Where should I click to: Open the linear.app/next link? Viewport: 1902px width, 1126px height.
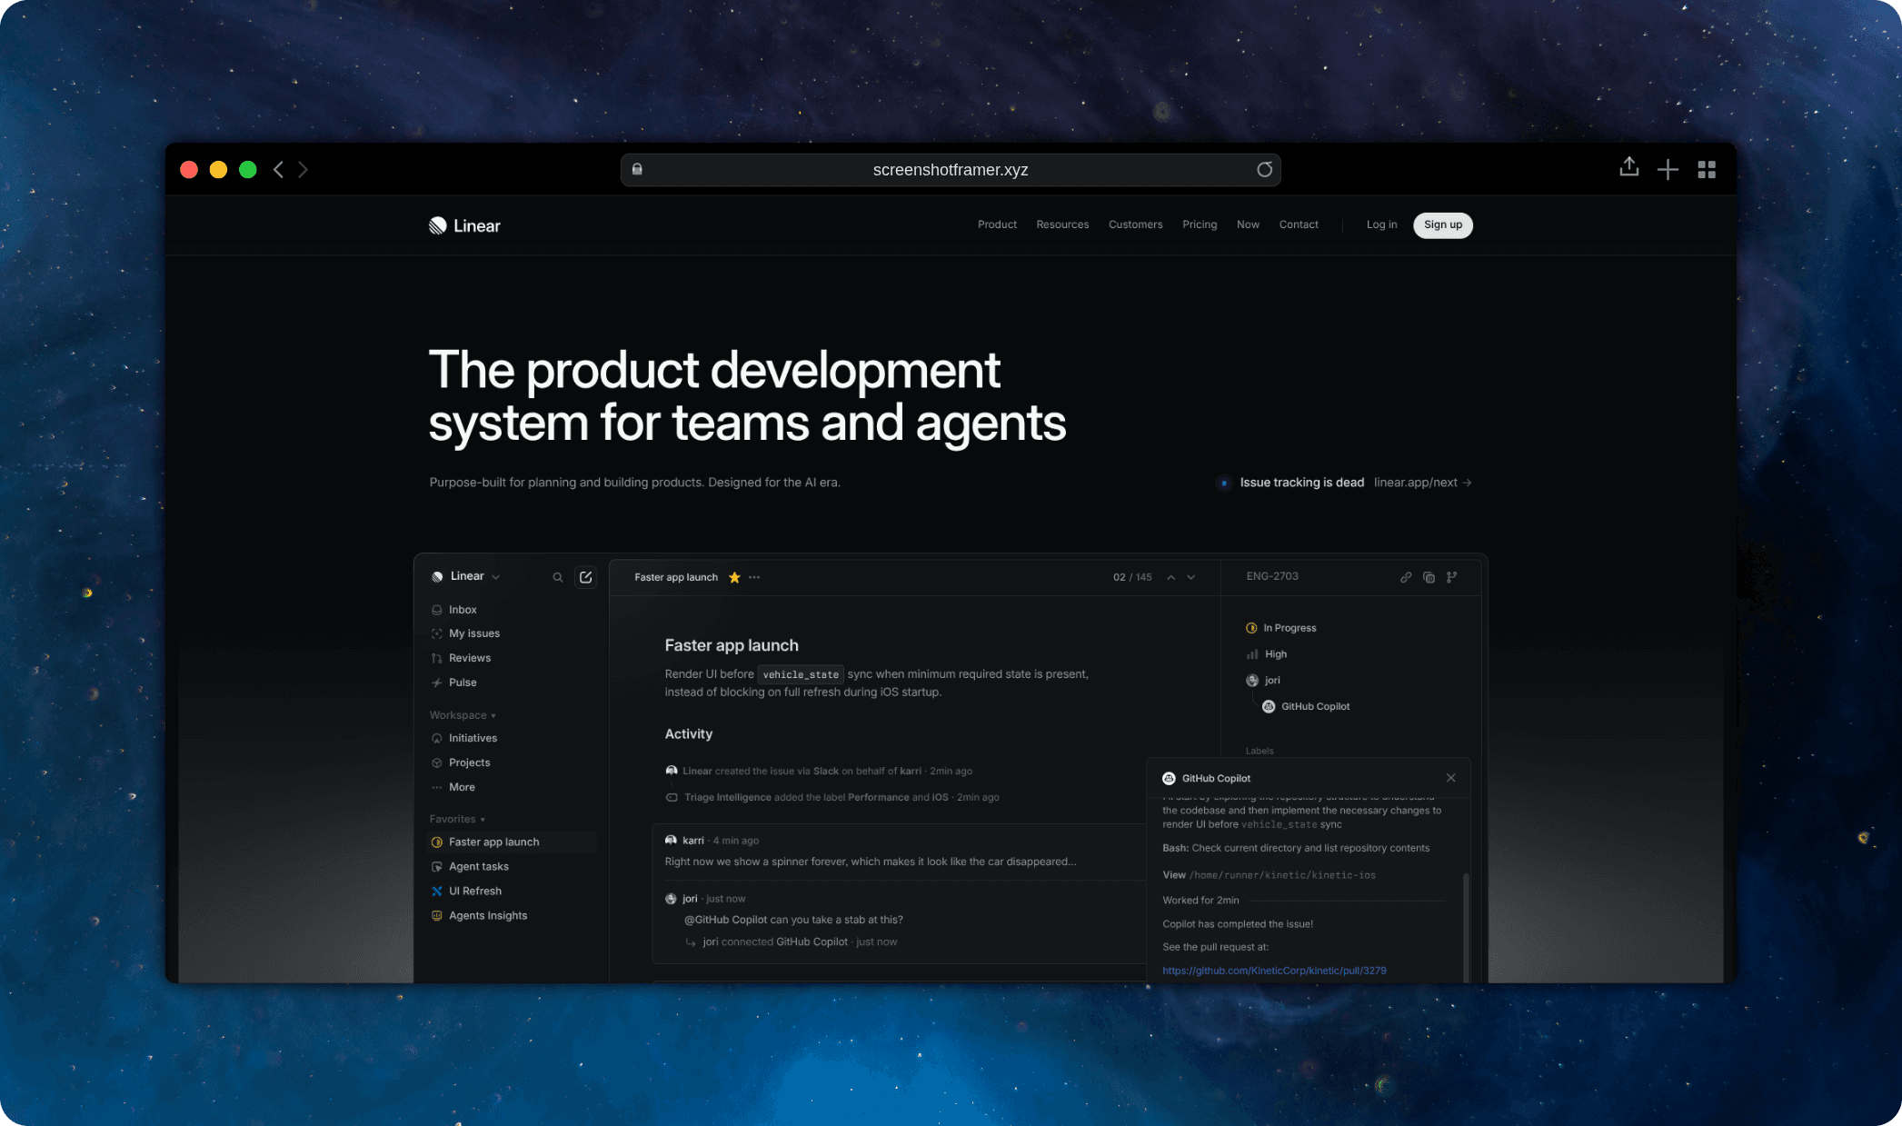[x=1422, y=483]
